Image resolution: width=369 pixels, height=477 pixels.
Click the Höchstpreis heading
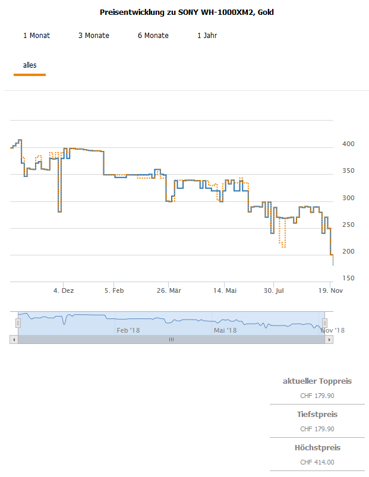(317, 447)
